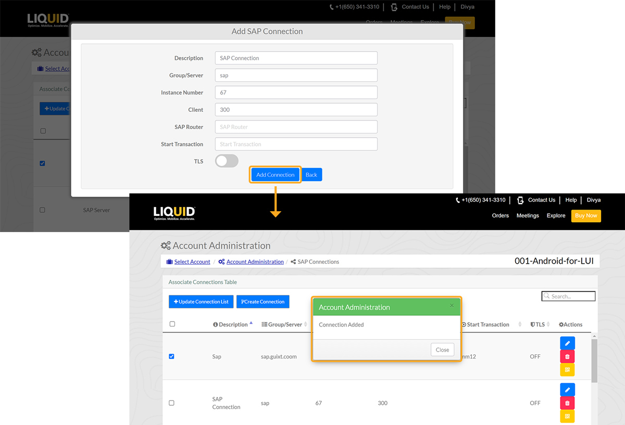Open Select Account breadcrumb link in lower window
Screen dimensions: 625x425
click(x=192, y=262)
